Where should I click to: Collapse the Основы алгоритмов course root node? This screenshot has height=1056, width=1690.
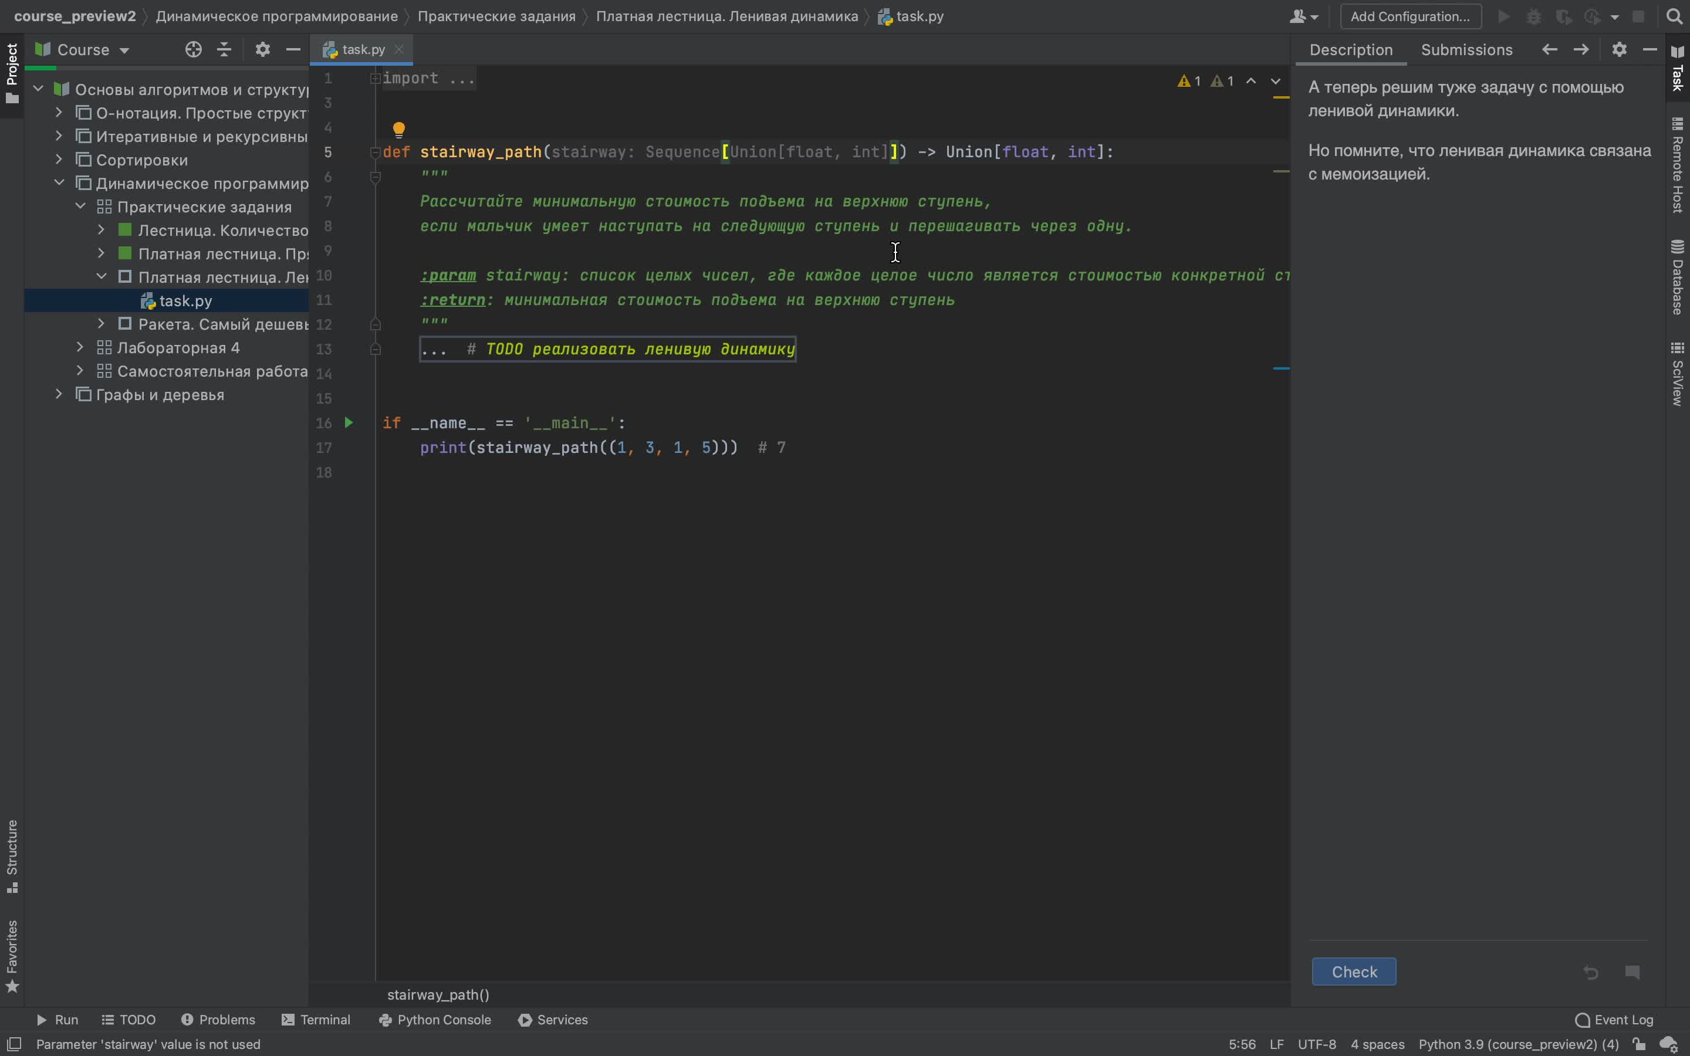(38, 89)
